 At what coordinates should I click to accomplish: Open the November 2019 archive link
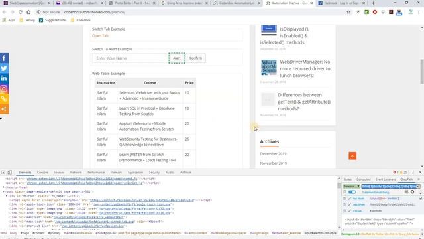(274, 163)
